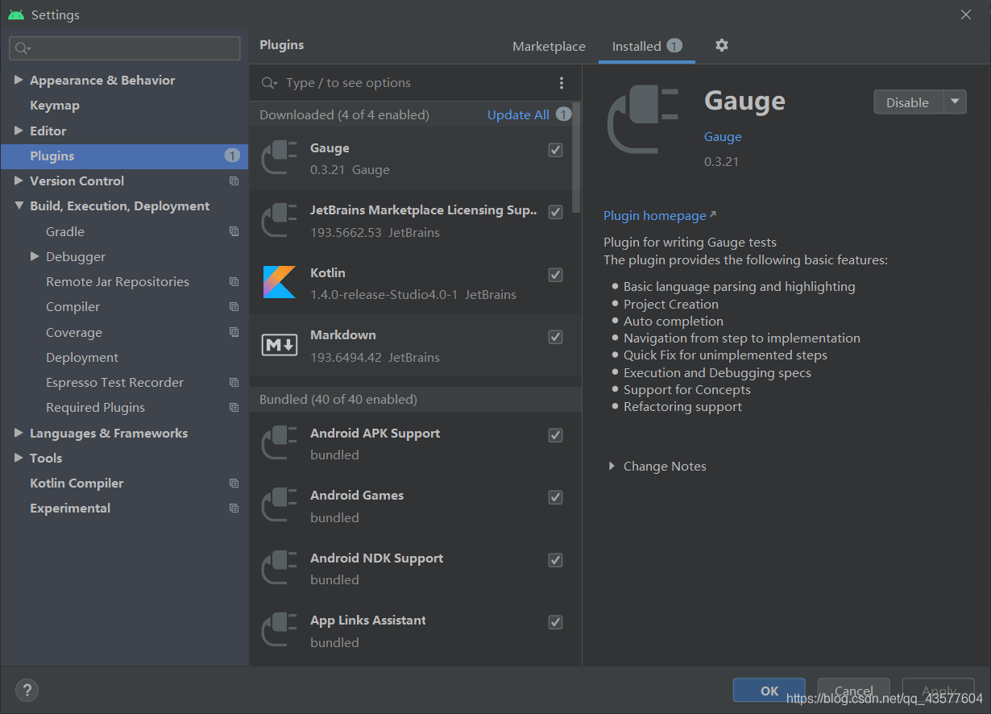The image size is (991, 714).
Task: Close the Settings dialog window
Action: [966, 15]
